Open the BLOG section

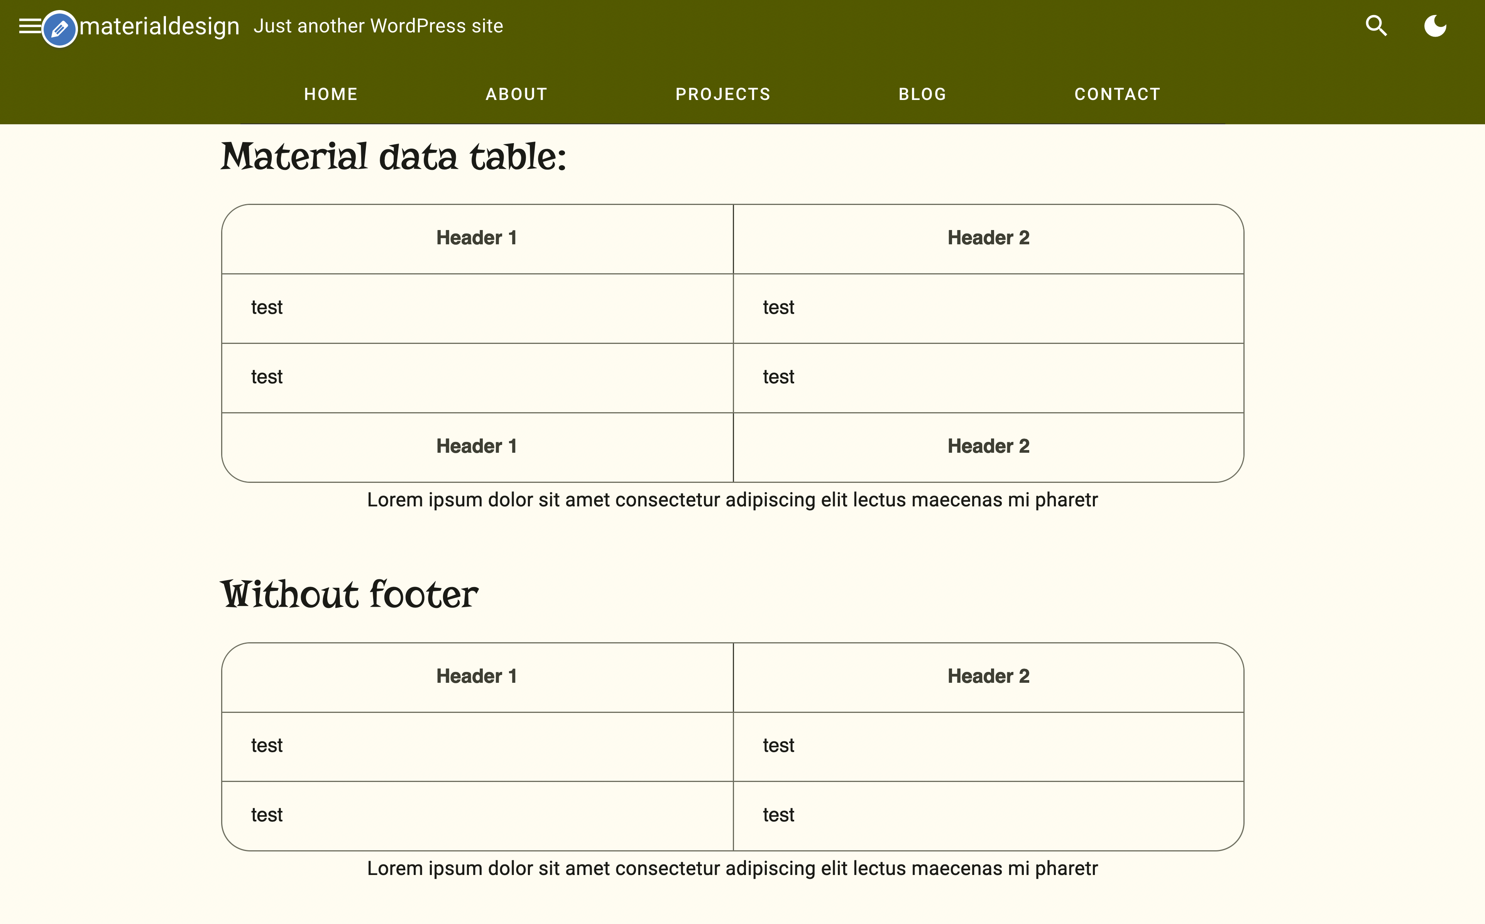coord(922,94)
